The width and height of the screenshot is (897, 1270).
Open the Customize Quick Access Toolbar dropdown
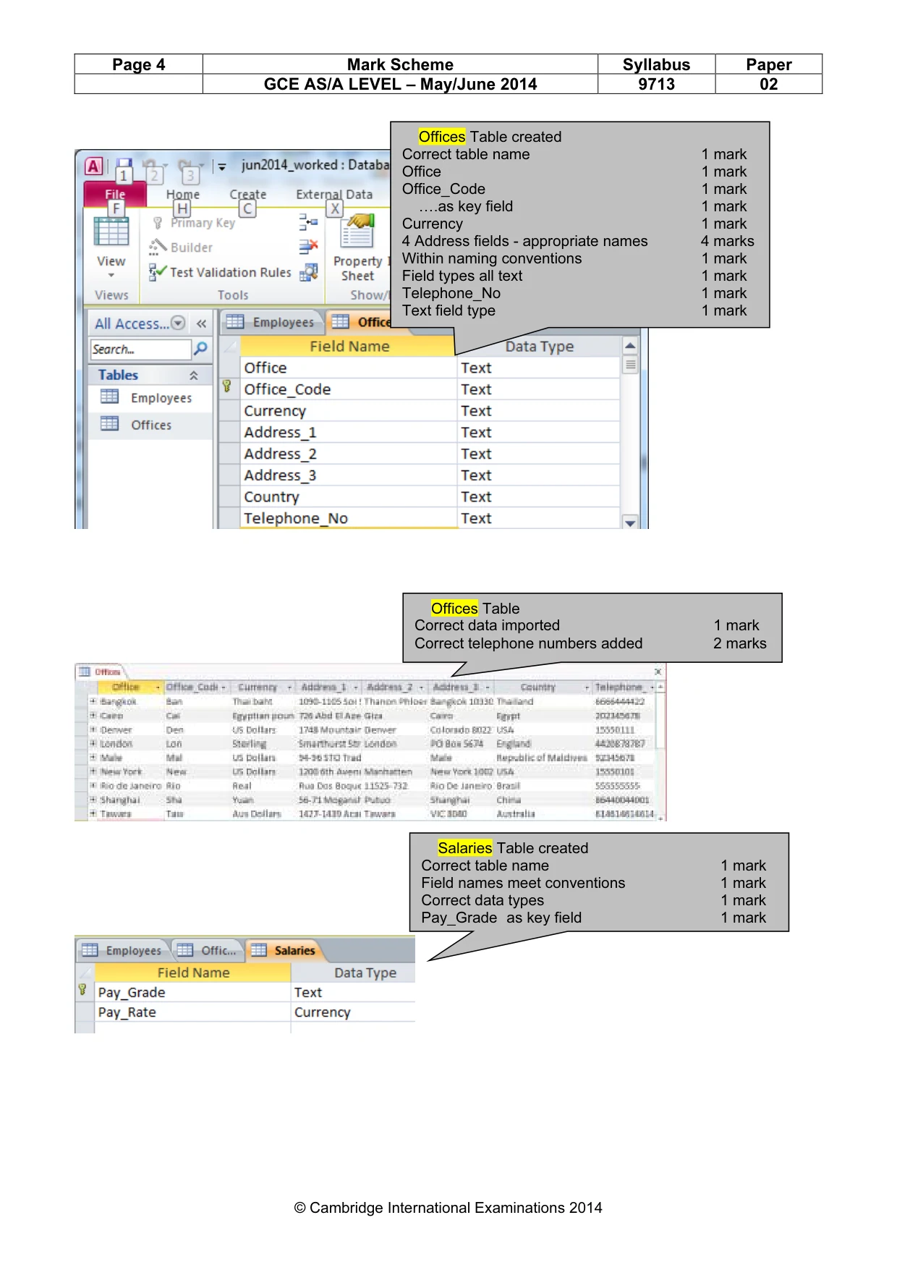click(222, 166)
